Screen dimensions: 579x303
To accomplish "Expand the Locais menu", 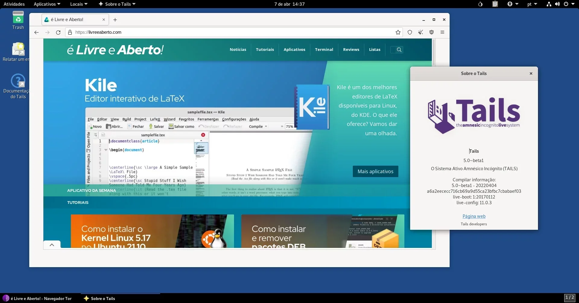I will [79, 4].
